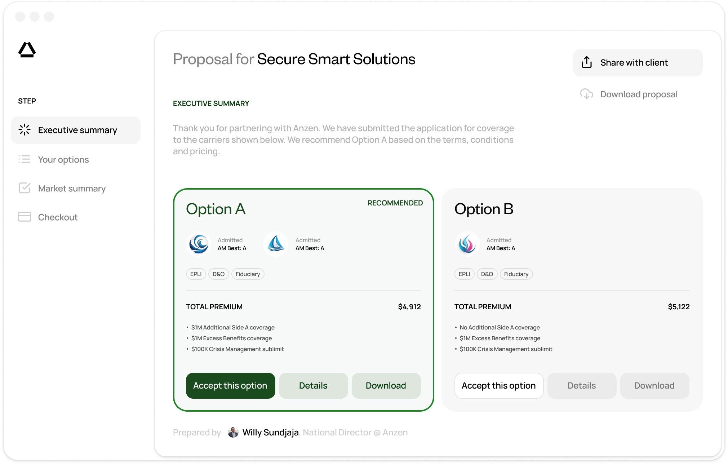728x465 pixels.
Task: Click the Anzen triangle logo
Action: (27, 50)
